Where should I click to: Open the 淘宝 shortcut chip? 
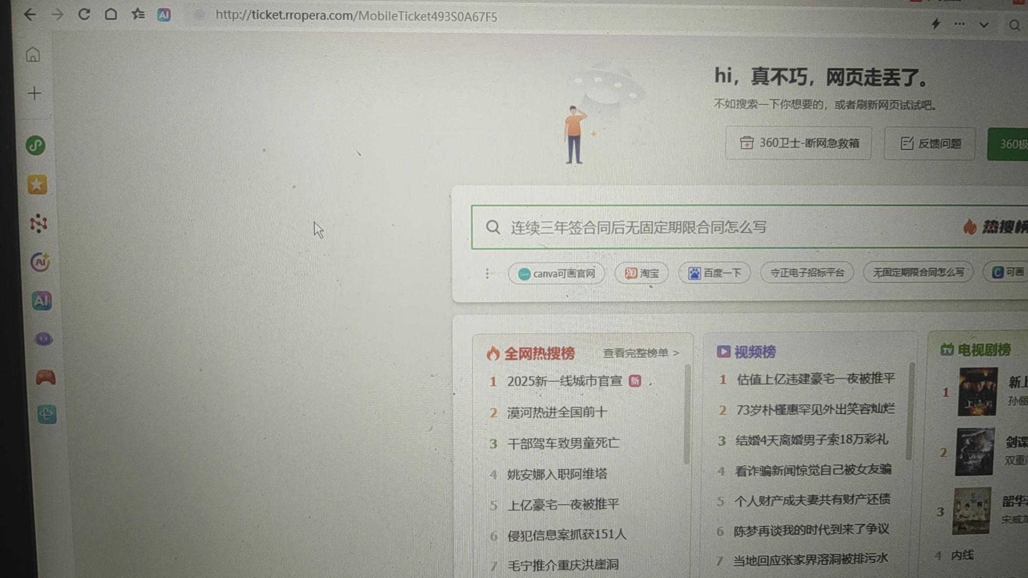642,273
